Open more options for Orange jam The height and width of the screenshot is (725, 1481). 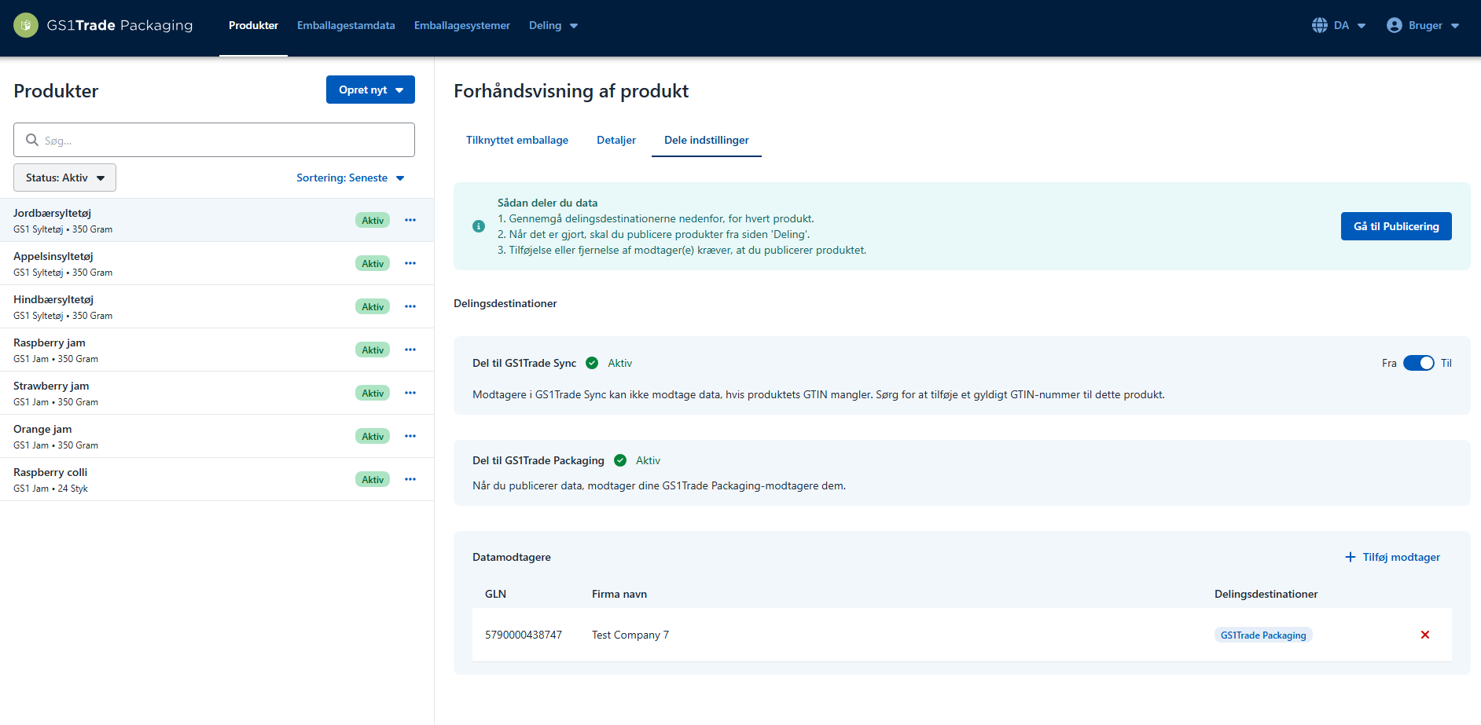[410, 436]
